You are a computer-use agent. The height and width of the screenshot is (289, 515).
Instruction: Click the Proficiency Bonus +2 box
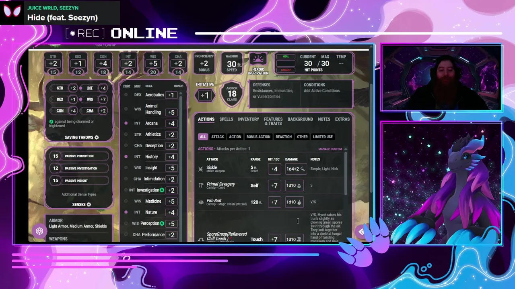click(204, 63)
